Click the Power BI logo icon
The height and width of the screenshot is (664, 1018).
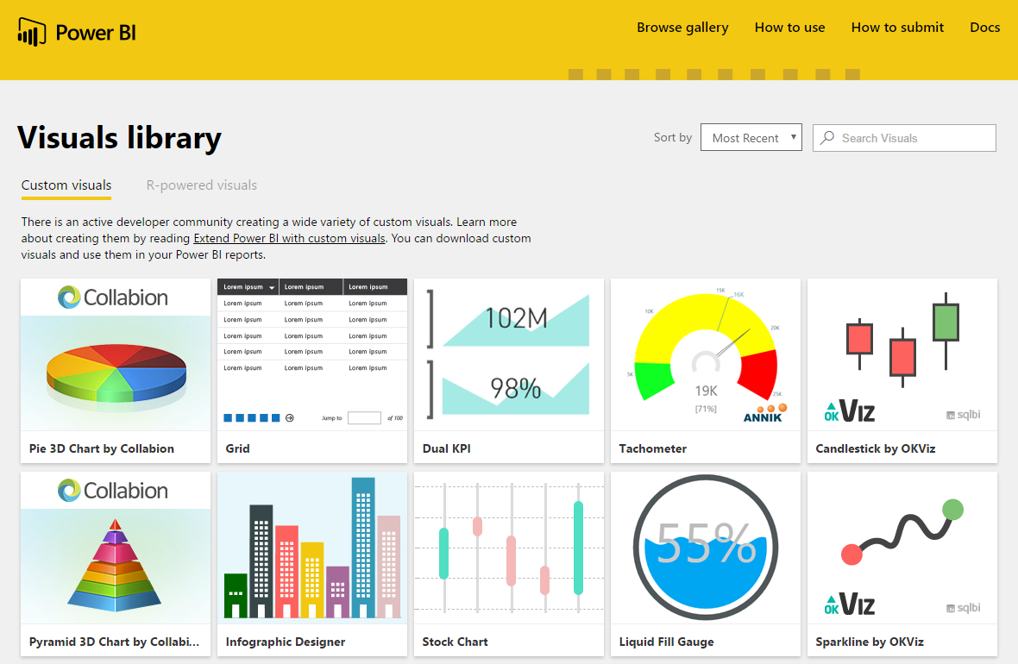tap(32, 32)
